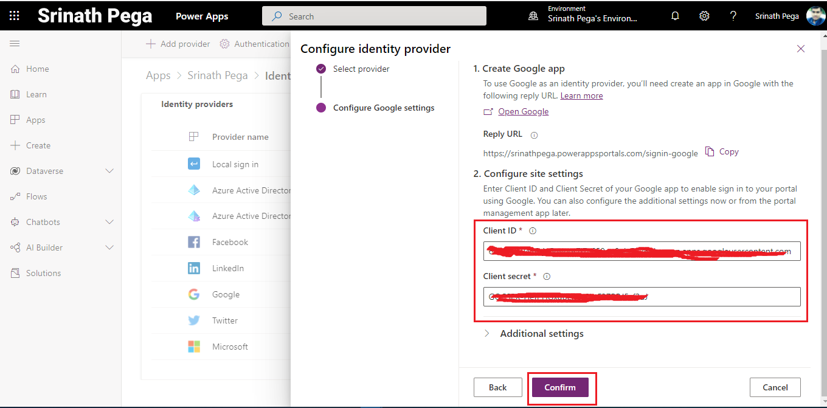Go to Apps in the sidebar
This screenshot has height=408, width=827.
click(x=35, y=120)
